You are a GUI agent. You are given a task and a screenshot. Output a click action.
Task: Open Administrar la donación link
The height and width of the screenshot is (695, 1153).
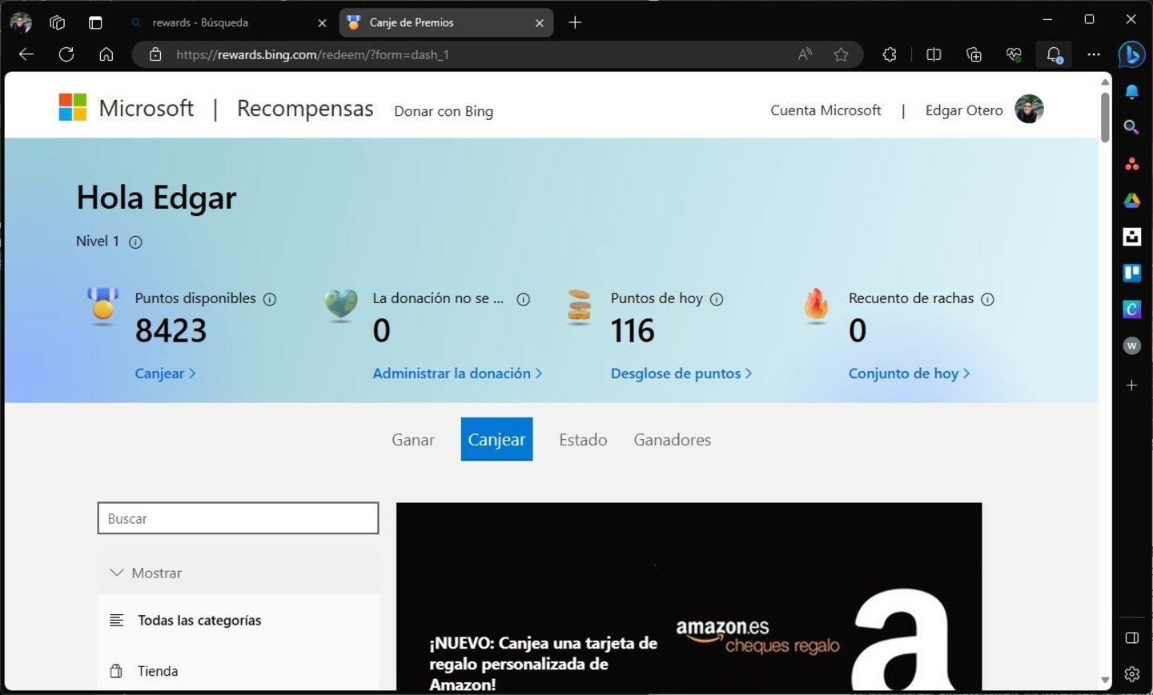[457, 373]
